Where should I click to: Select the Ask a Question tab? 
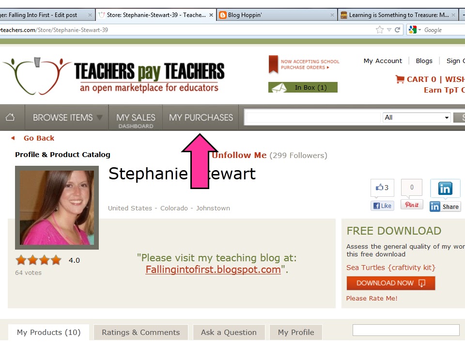click(229, 333)
